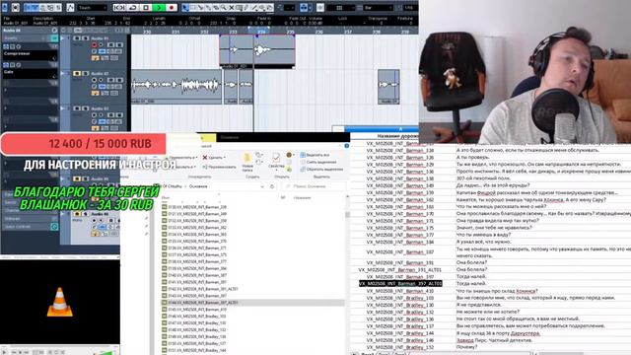Select the long waveform clip on Audio 02
The height and width of the screenshot is (355, 631).
[x=176, y=86]
